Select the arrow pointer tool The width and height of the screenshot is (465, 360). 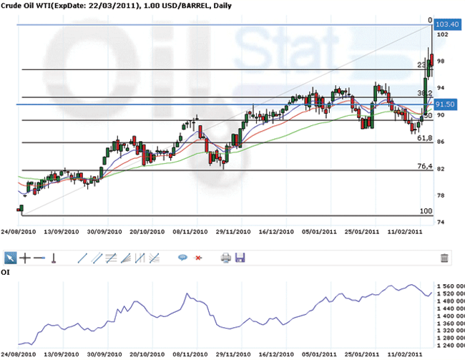11,258
